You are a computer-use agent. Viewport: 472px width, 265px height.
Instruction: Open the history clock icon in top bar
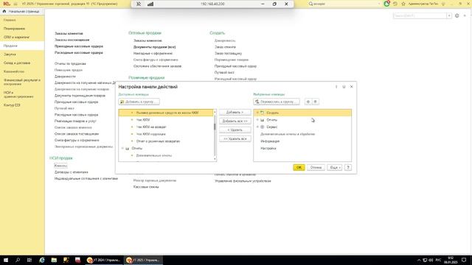[395, 4]
